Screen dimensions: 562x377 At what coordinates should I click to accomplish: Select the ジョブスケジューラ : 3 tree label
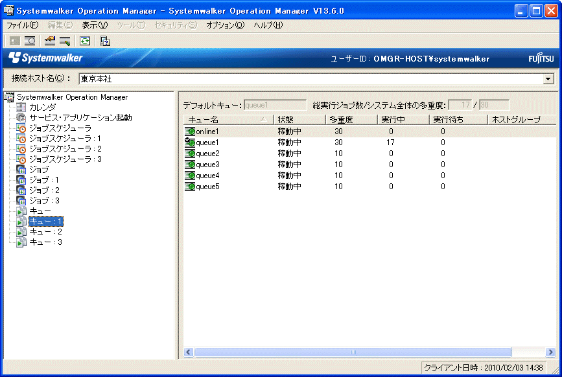[65, 159]
